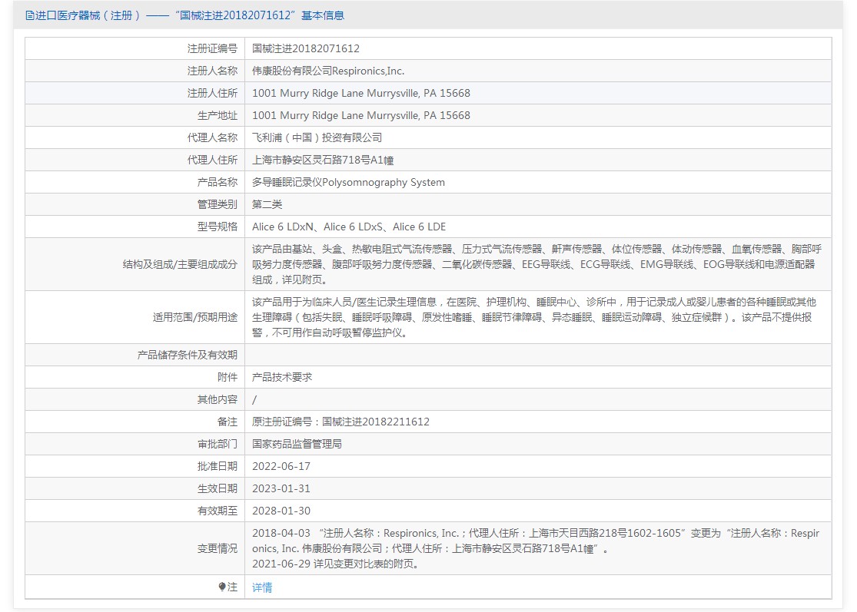Click the label 型号规格
Screen dimensions: 857x612
pos(217,227)
